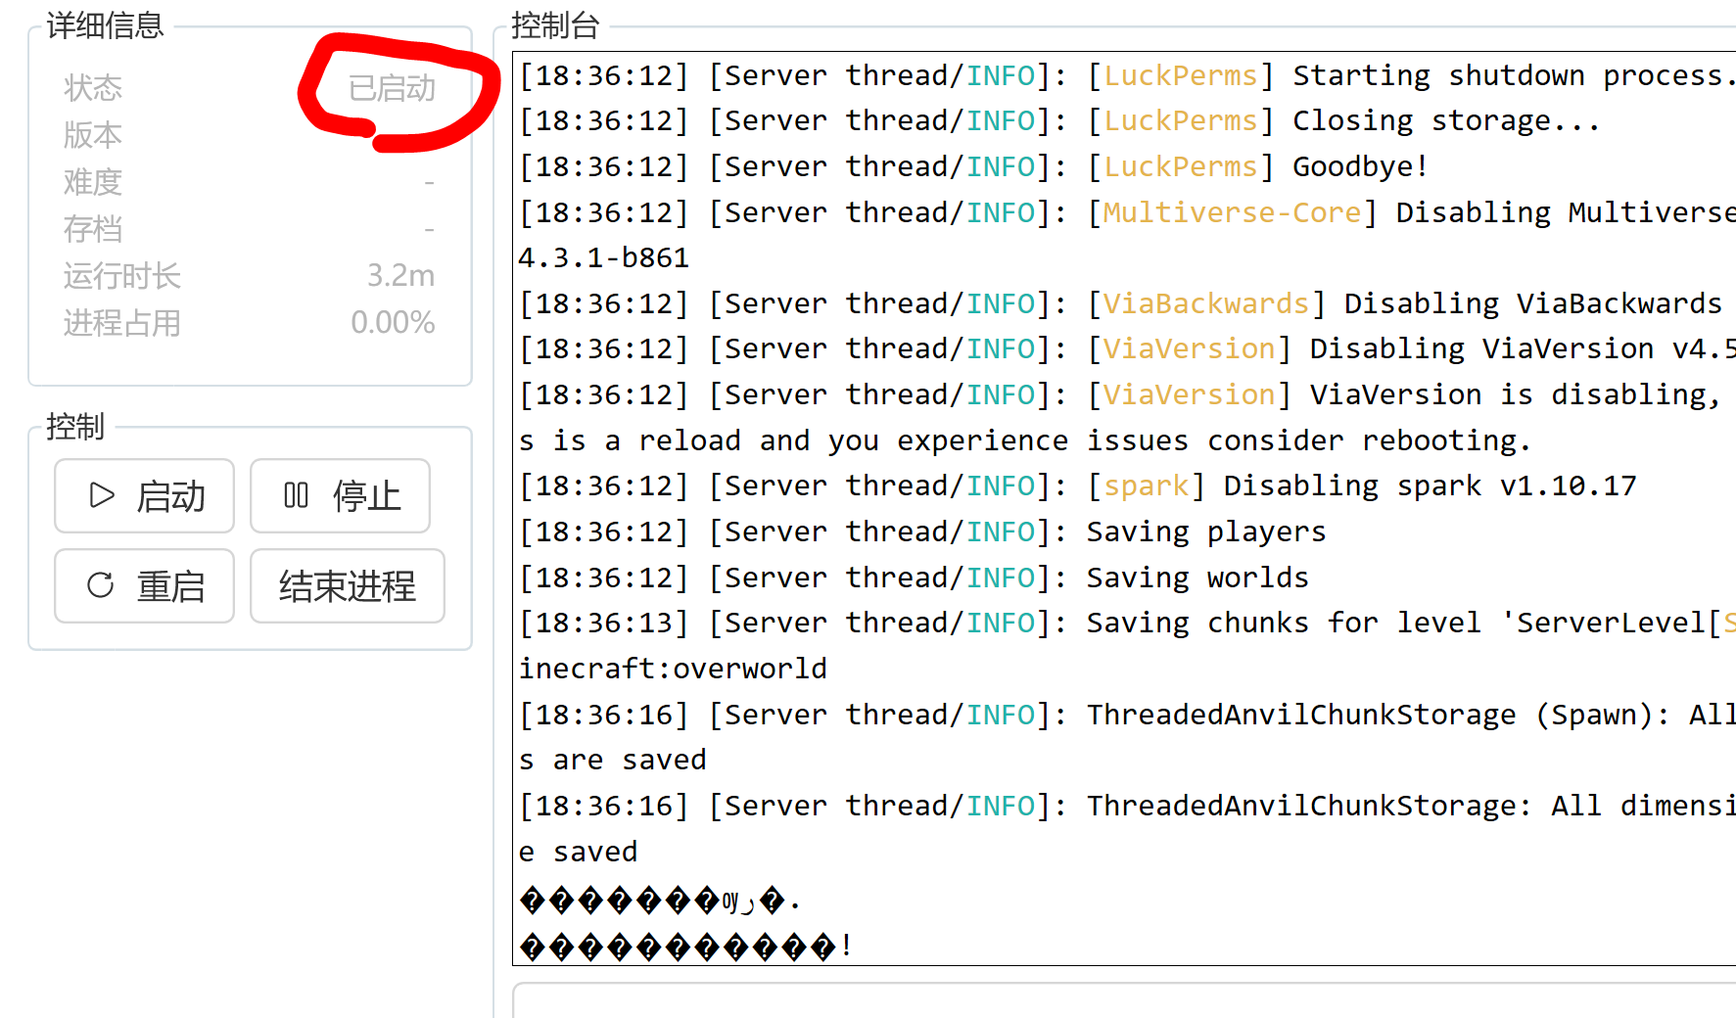The height and width of the screenshot is (1018, 1736).
Task: Click the Multiverse-Core plugin name in the log
Action: click(1231, 211)
